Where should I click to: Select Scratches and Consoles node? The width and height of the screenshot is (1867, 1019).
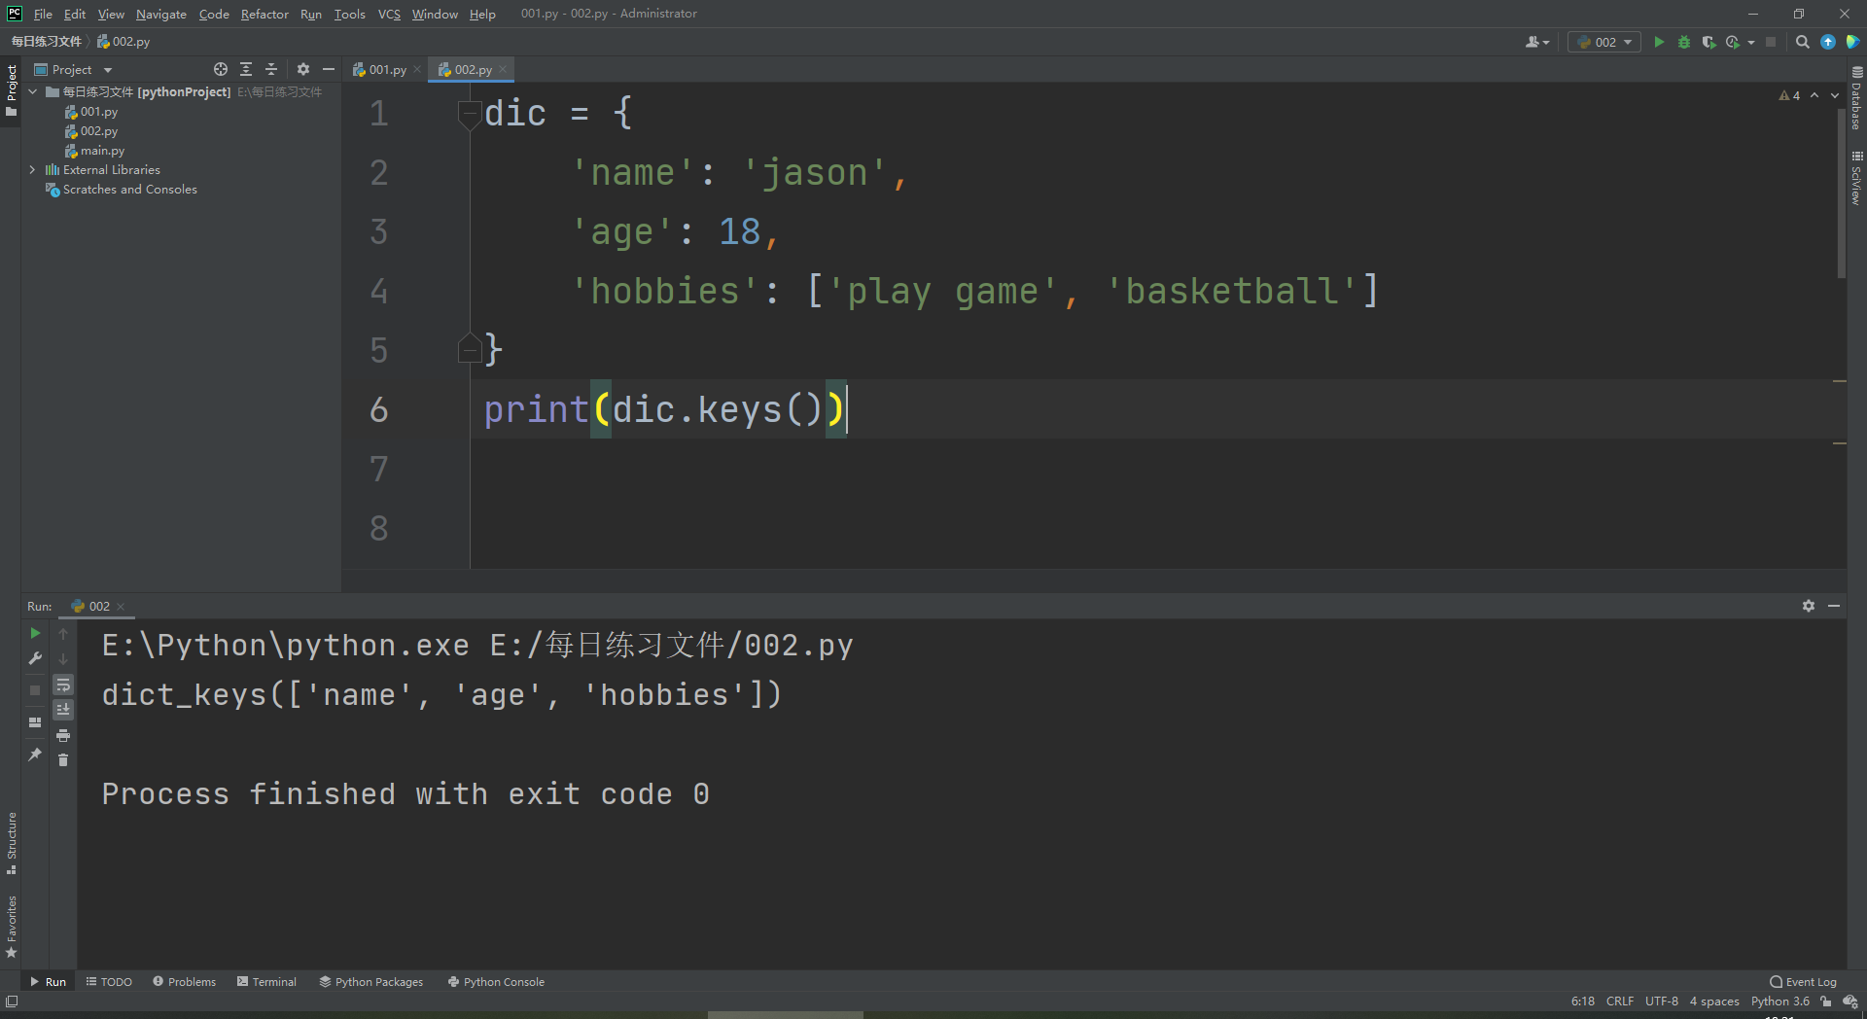[x=122, y=190]
